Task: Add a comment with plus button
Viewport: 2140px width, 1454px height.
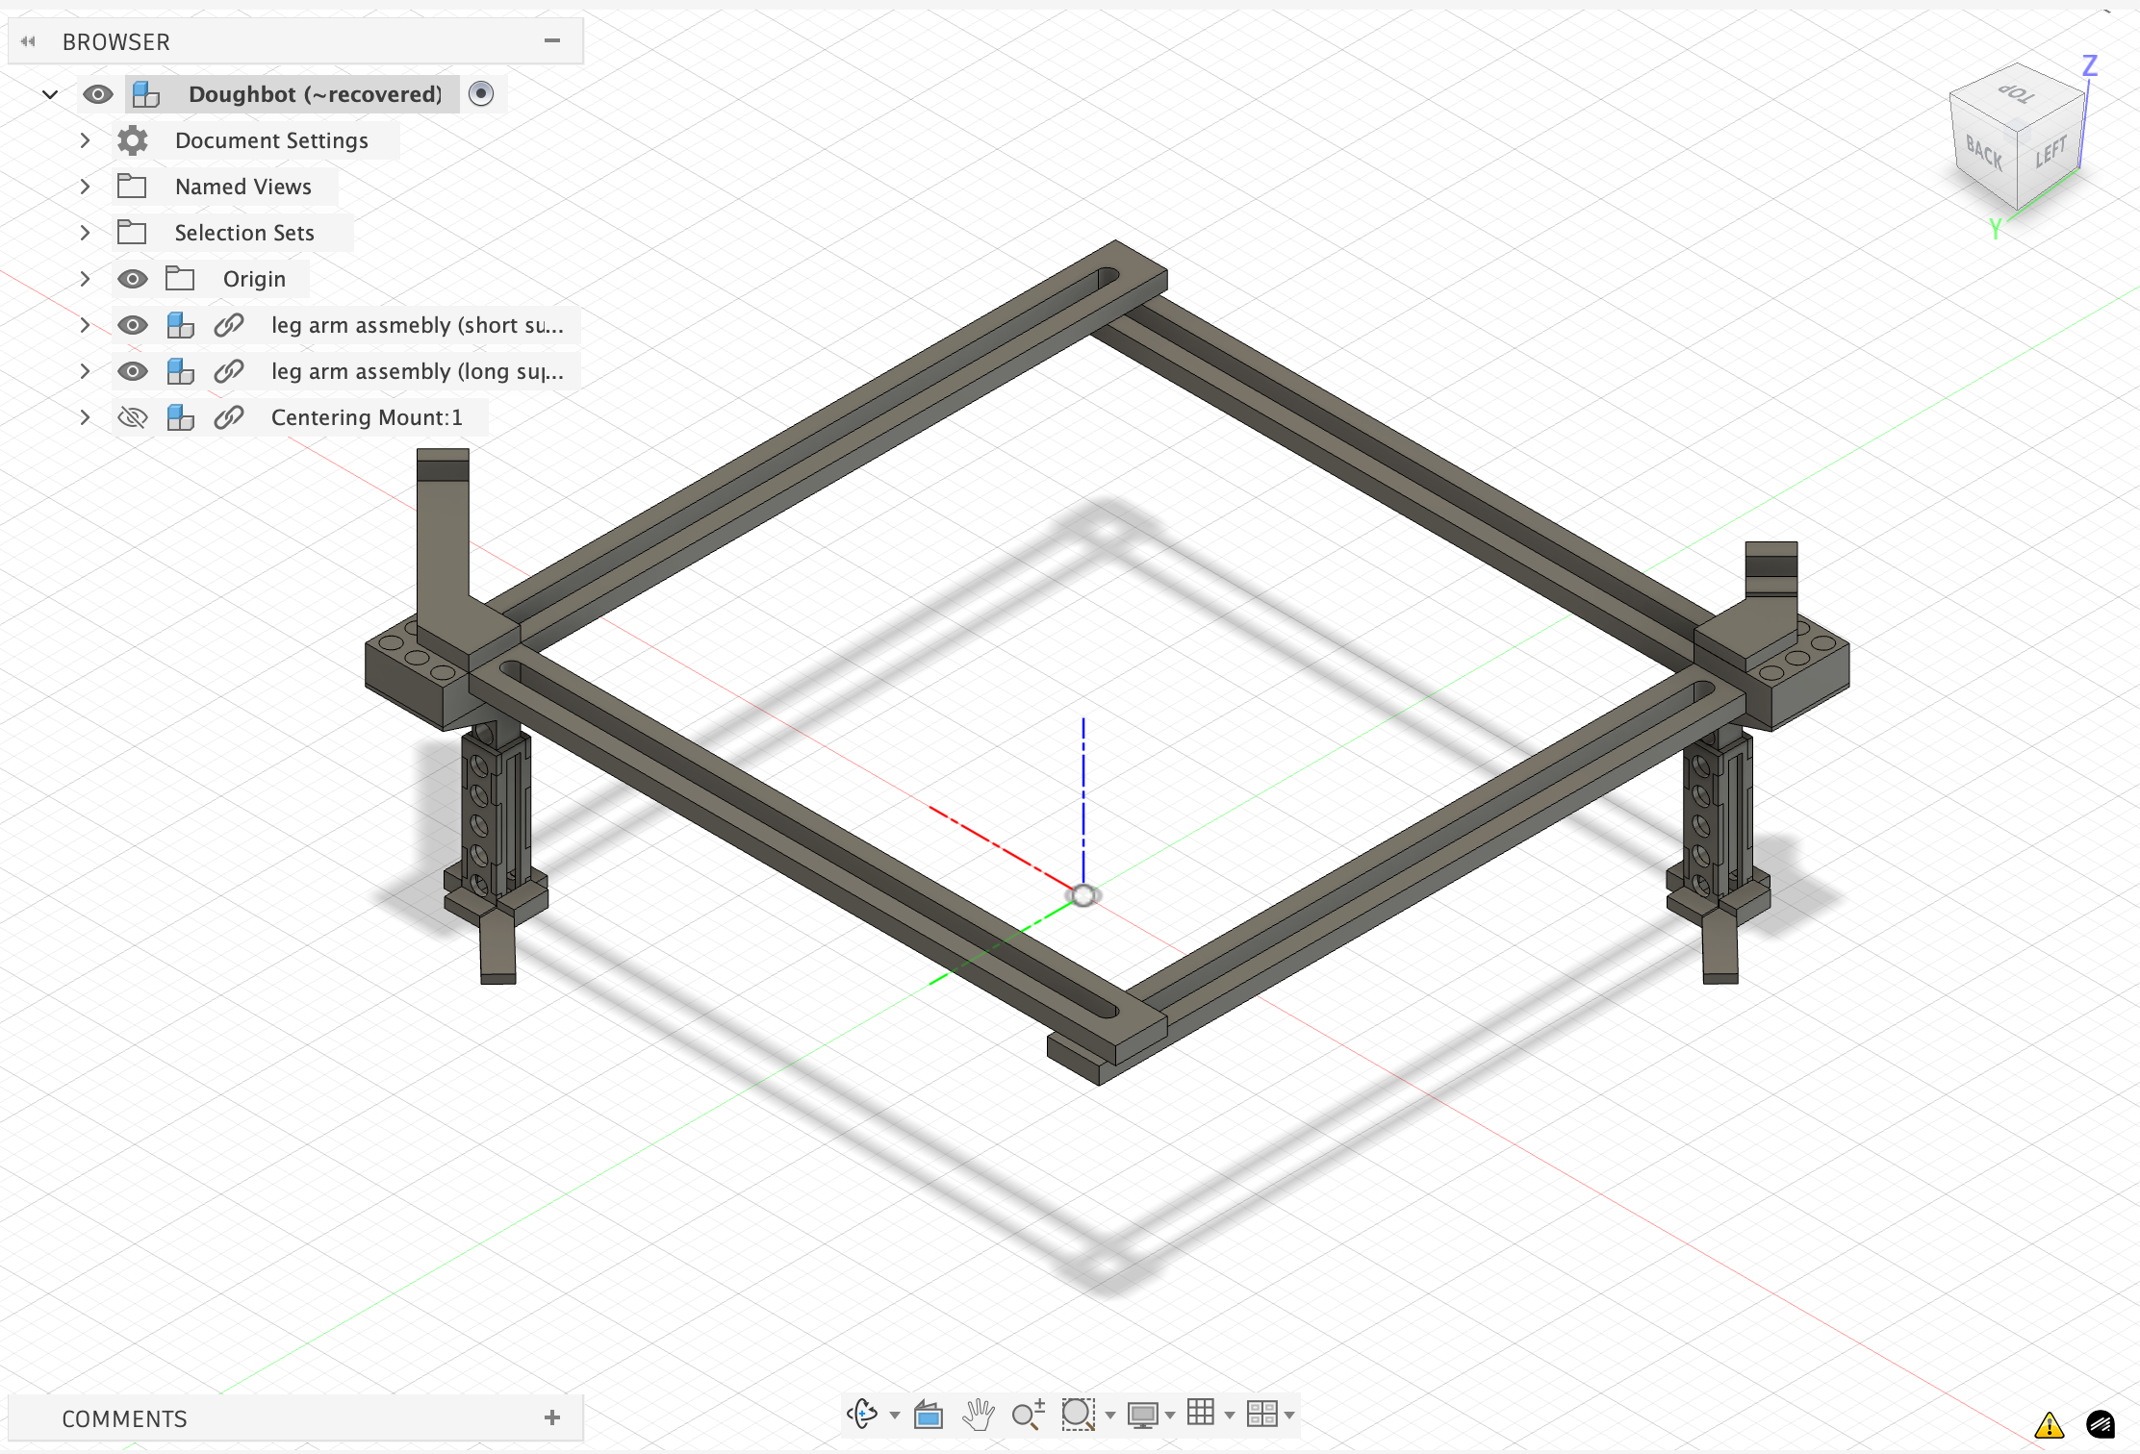Action: tap(552, 1417)
